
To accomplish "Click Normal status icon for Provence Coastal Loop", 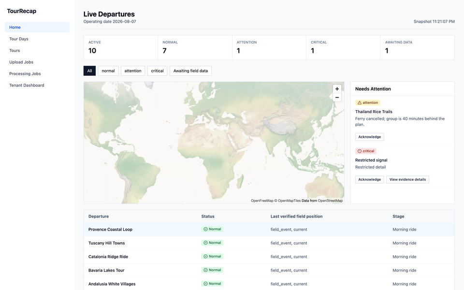I will [x=205, y=229].
